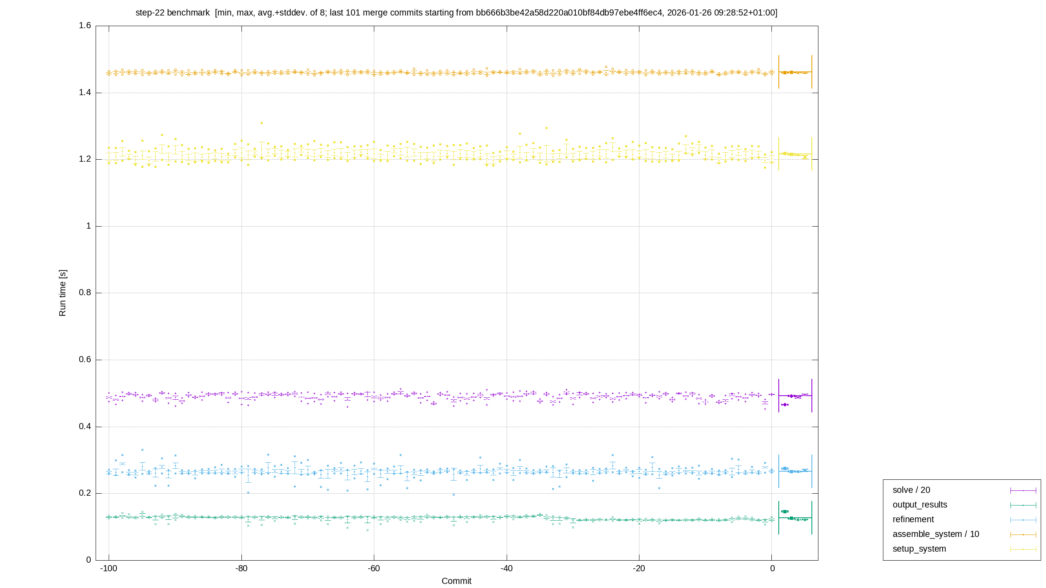Click the 1.6 y-axis tick label
The image size is (1046, 588).
point(85,26)
